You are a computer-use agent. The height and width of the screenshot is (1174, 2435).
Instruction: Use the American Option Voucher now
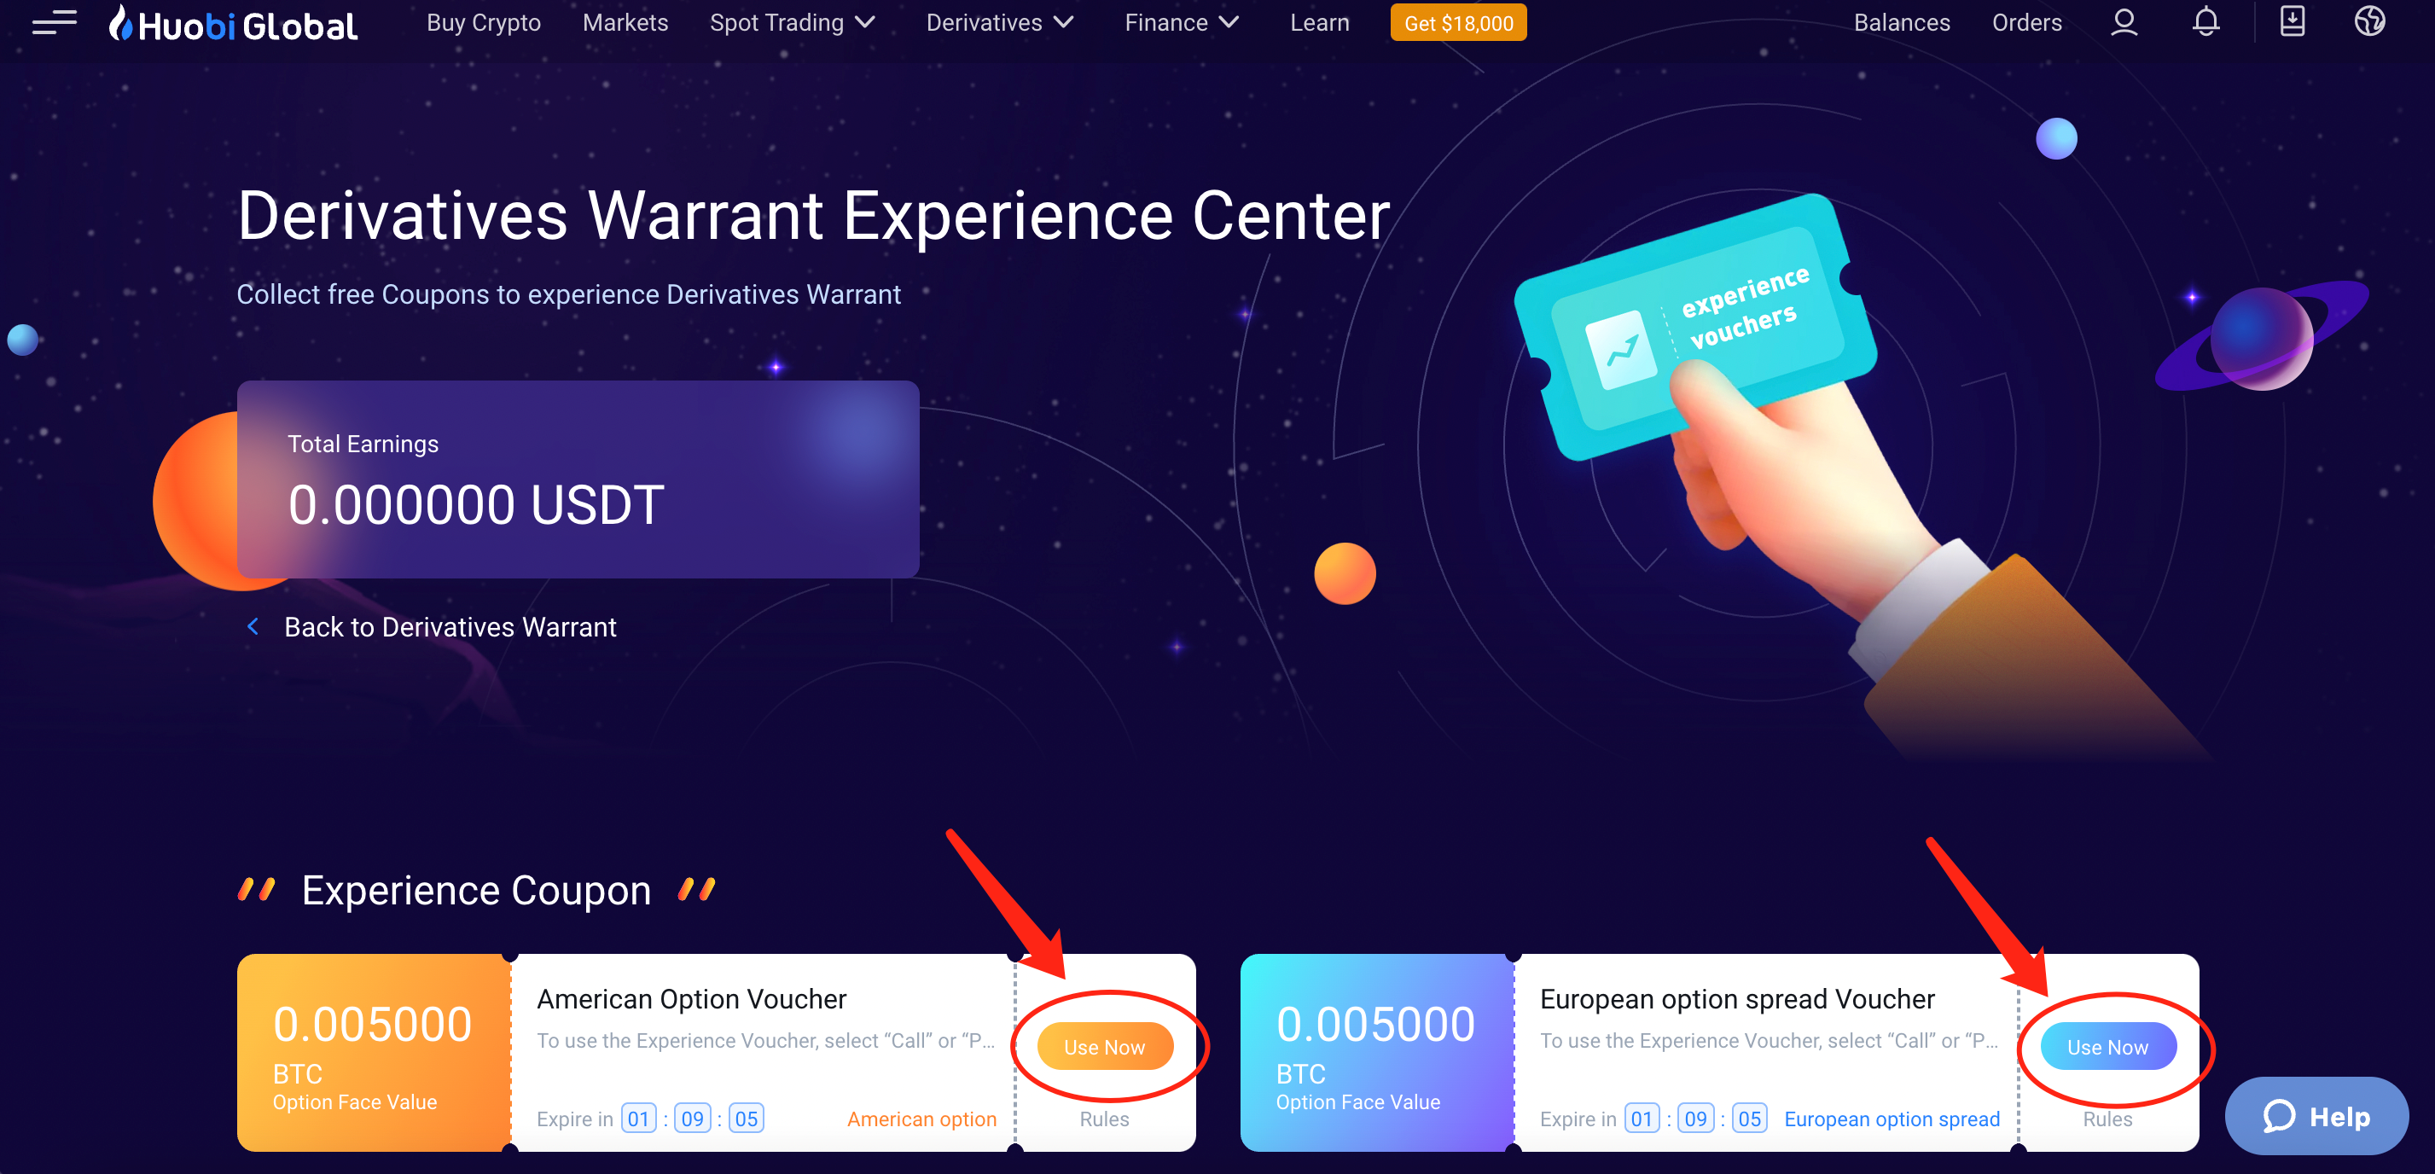coord(1104,1046)
